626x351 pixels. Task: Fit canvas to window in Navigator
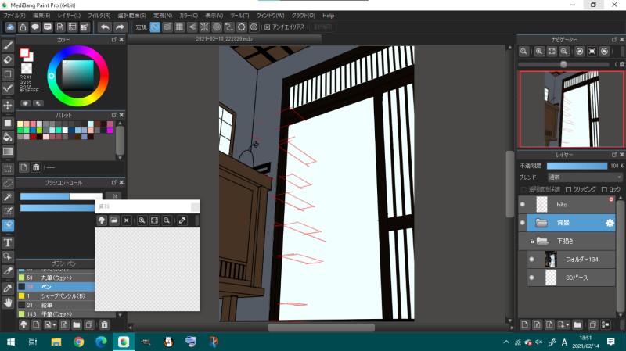[x=552, y=51]
